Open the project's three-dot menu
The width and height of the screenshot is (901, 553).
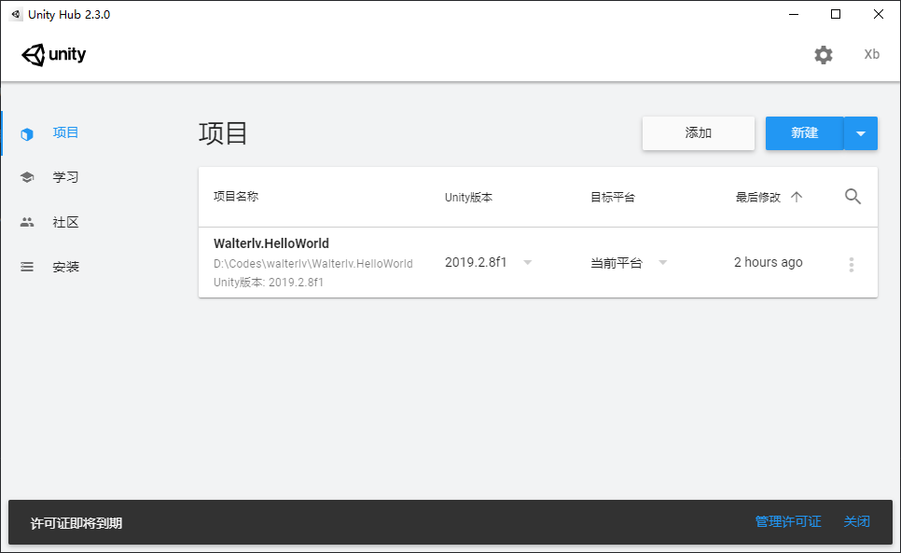pos(852,264)
